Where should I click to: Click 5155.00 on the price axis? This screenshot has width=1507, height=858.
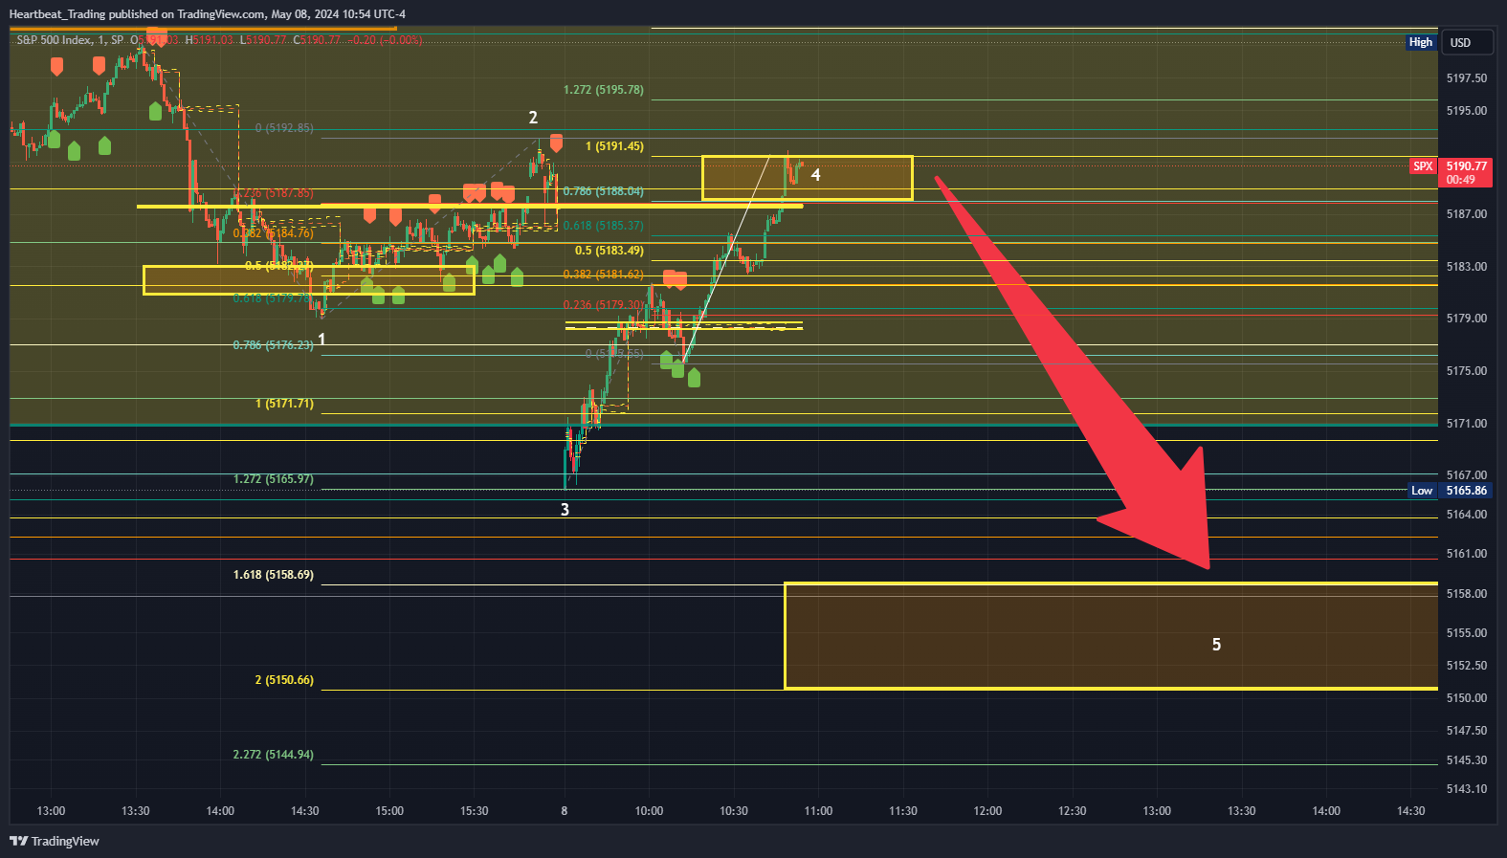point(1467,633)
